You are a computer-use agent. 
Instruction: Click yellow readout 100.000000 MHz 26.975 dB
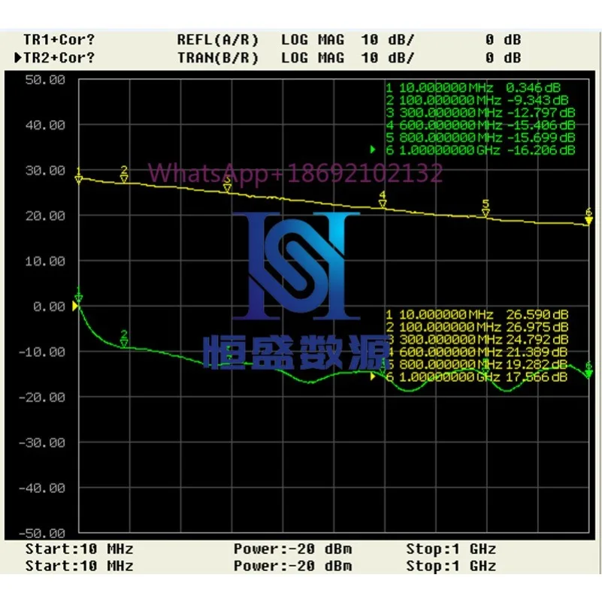[x=476, y=327]
